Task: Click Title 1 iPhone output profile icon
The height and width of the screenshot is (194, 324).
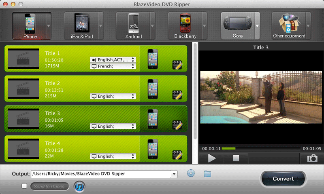Action: (153, 59)
